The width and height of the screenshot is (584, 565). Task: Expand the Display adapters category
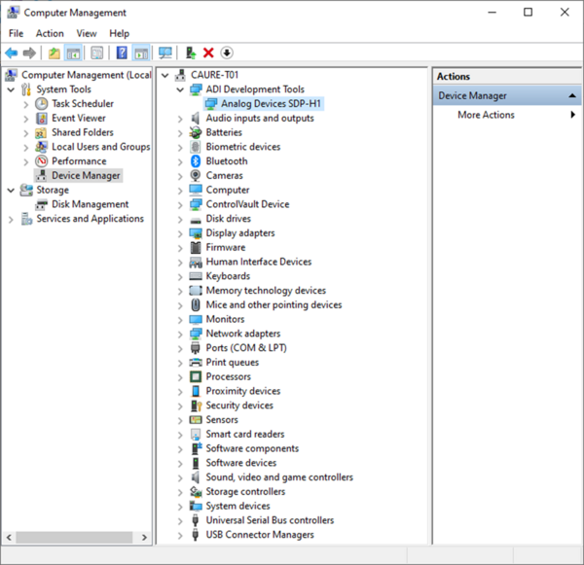[x=180, y=233]
